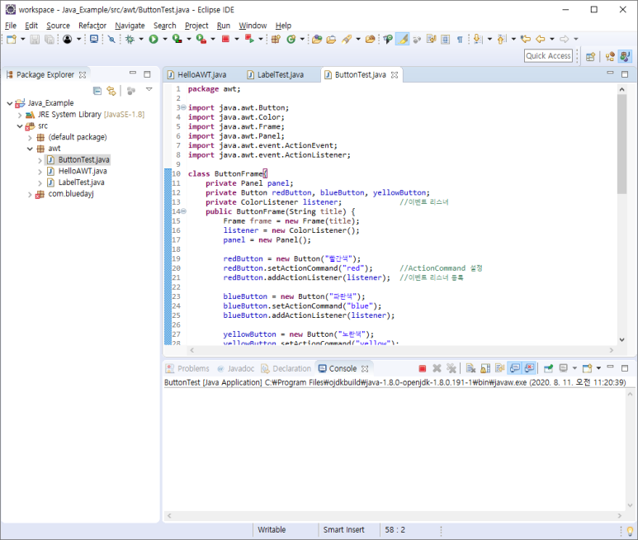The image size is (638, 540).
Task: Open the Refactor menu
Action: tap(92, 26)
